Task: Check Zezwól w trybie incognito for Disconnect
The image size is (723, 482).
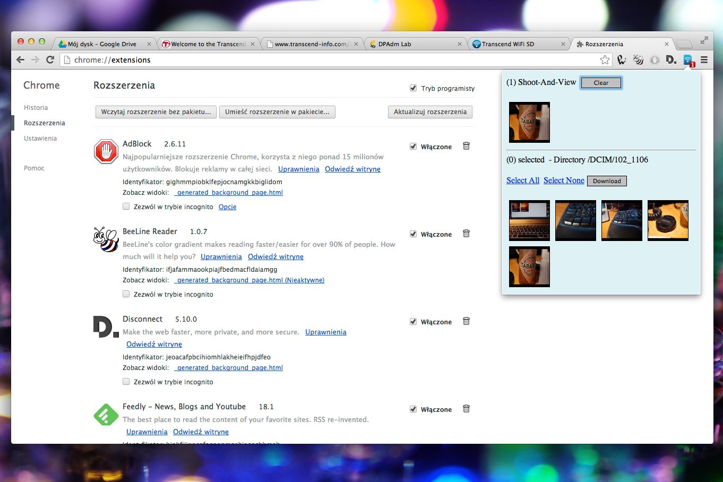Action: pos(126,382)
